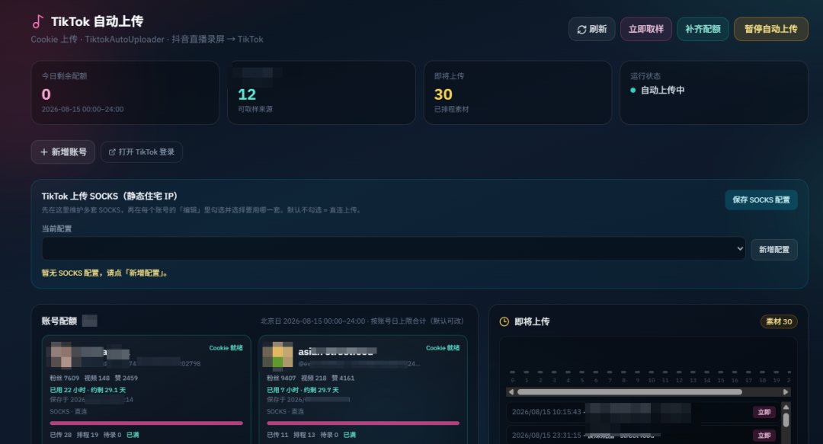The height and width of the screenshot is (444, 823).
Task: Click timeline scrollbar left arrow
Action: point(511,392)
